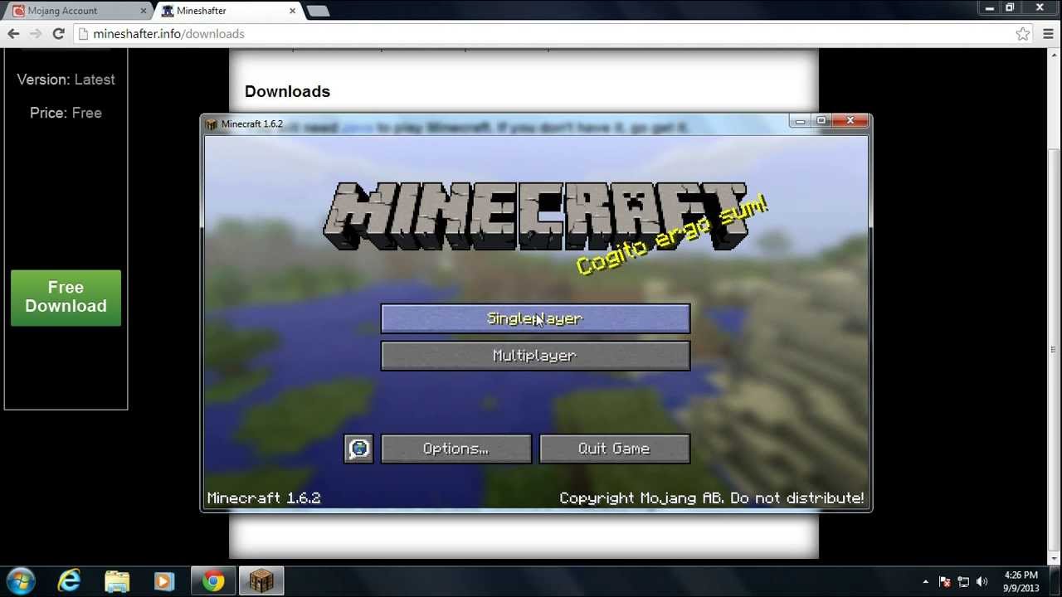Reload the Mineshafter page
Screen dimensions: 1062x597
[x=58, y=34]
